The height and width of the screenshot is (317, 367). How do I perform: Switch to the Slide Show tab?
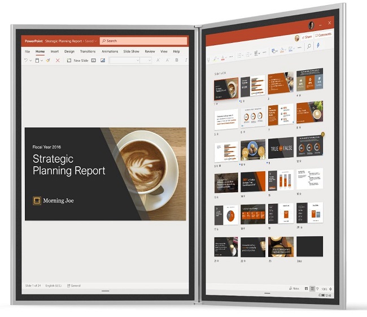pos(132,51)
